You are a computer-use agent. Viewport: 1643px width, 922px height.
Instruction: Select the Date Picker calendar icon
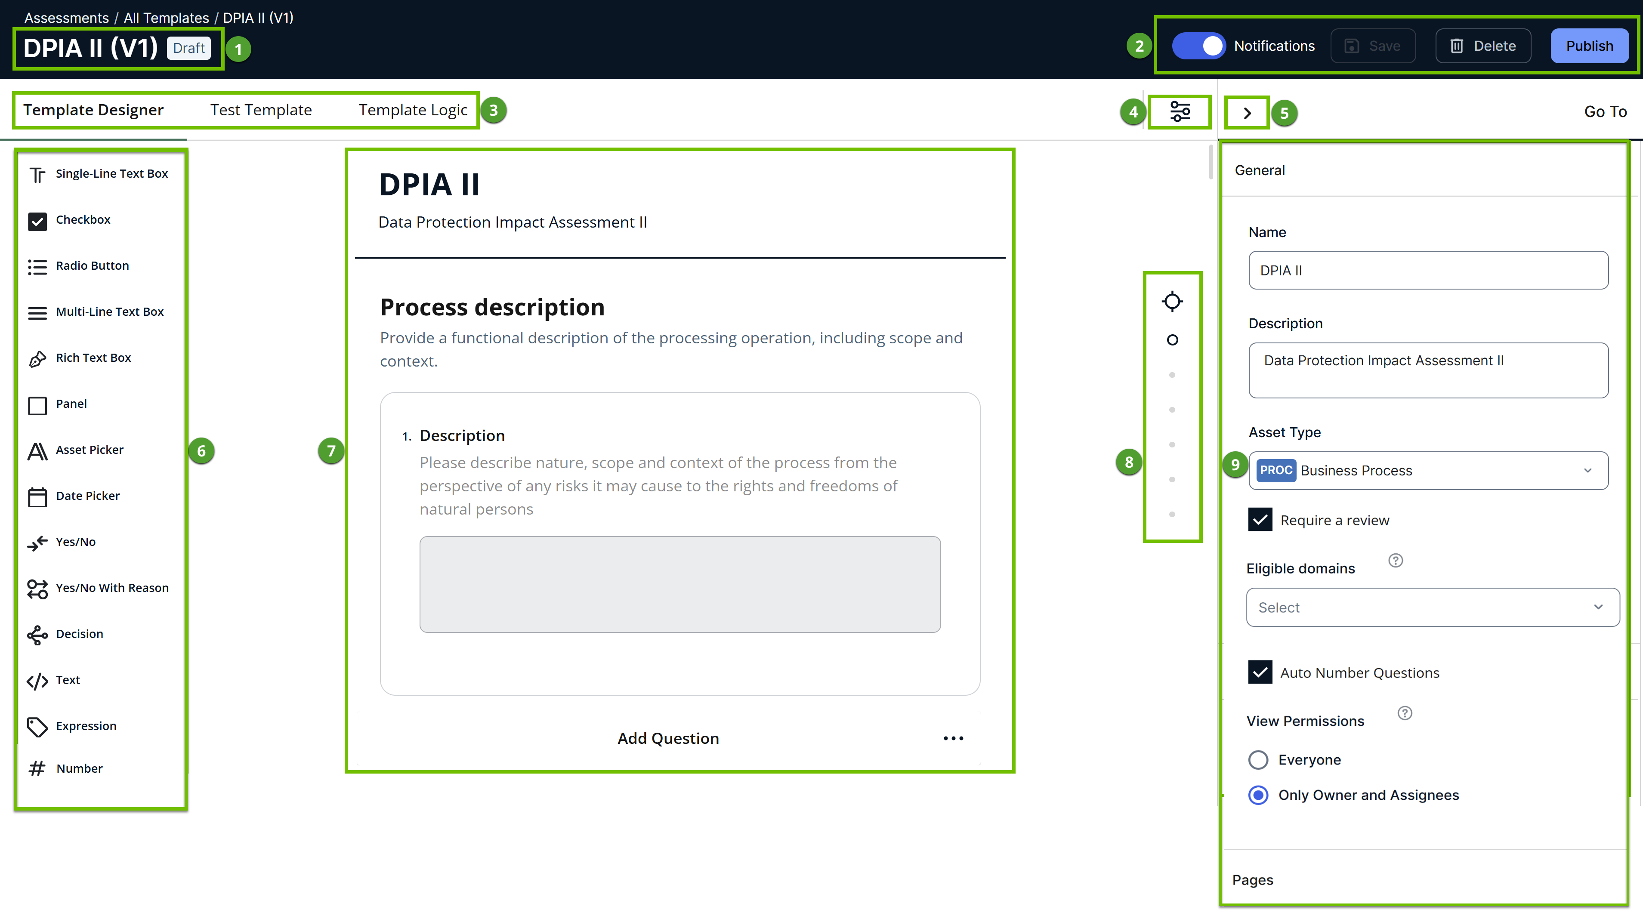click(x=37, y=496)
